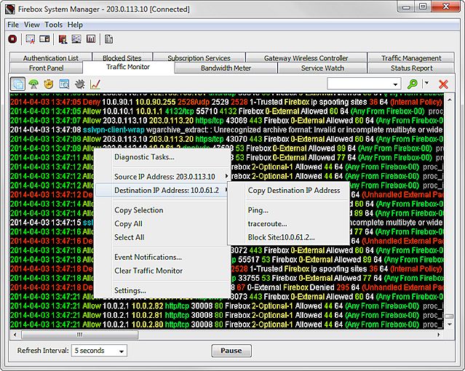Image resolution: width=465 pixels, height=371 pixels.
Task: Choose Ping... from the submenu
Action: coord(258,210)
